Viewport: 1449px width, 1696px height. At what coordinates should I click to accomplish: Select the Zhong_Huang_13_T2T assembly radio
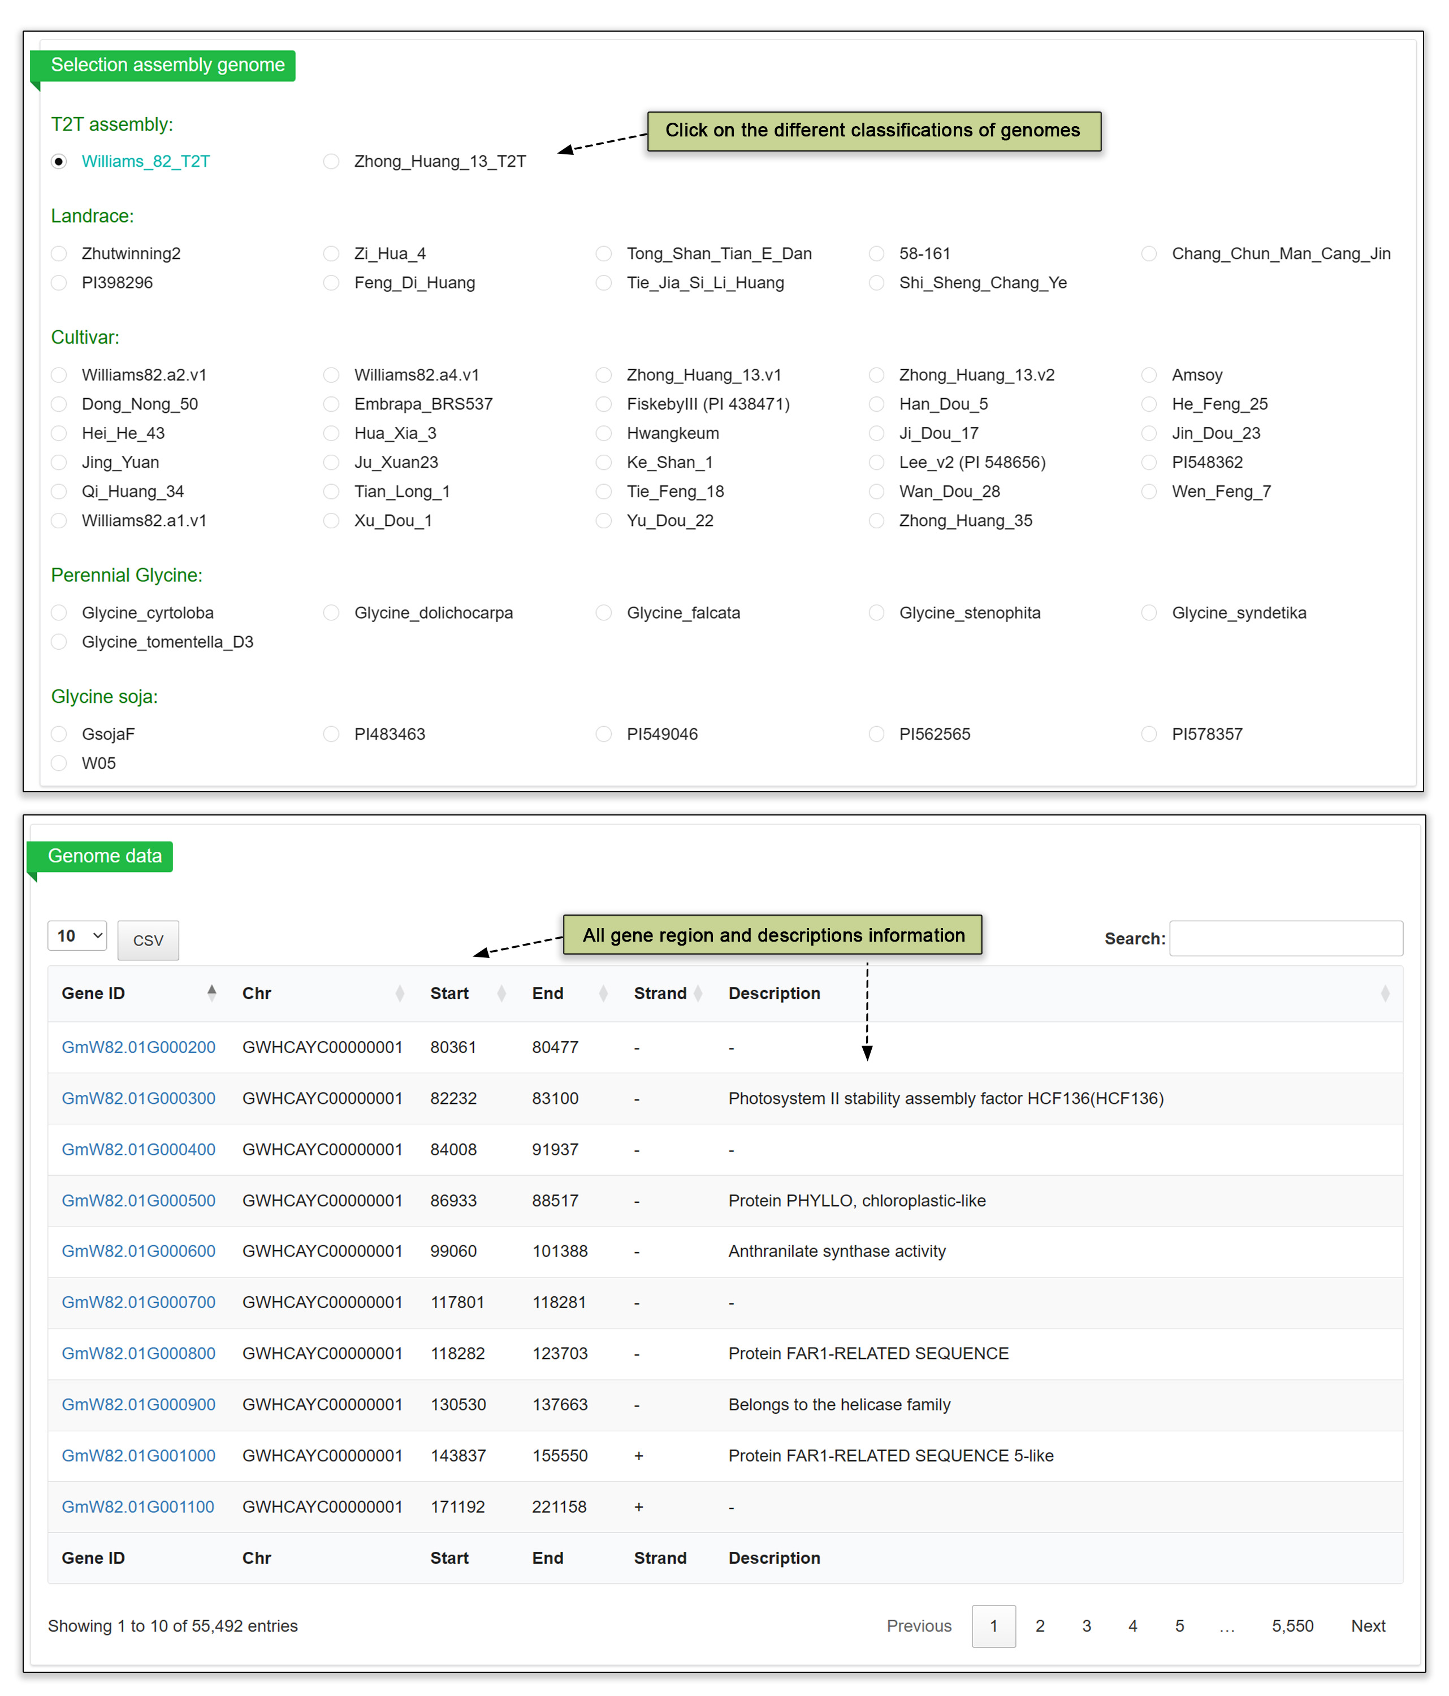click(x=331, y=161)
